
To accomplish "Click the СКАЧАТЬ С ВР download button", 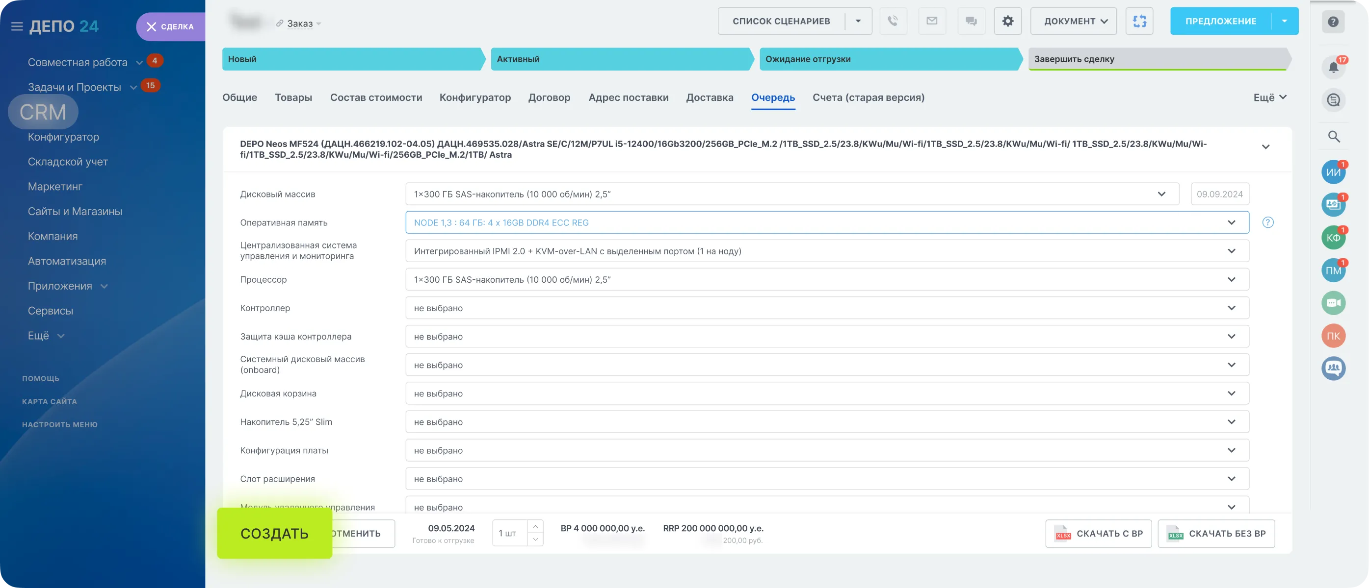I will [x=1099, y=534].
